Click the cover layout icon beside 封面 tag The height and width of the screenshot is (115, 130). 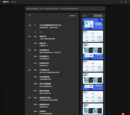tap(35, 25)
